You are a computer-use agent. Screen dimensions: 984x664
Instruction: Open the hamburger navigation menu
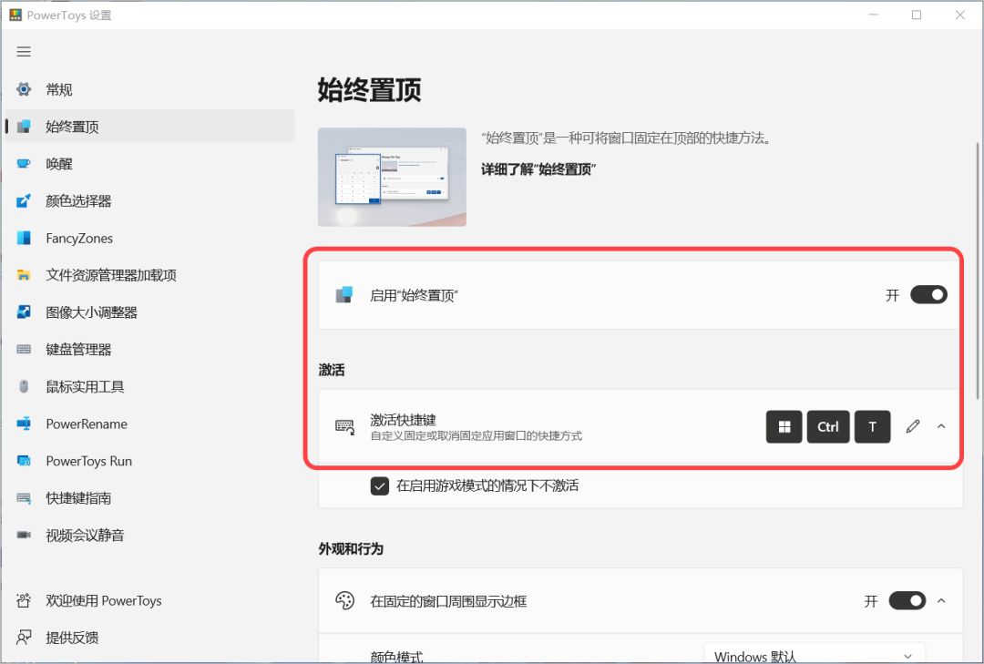[24, 52]
